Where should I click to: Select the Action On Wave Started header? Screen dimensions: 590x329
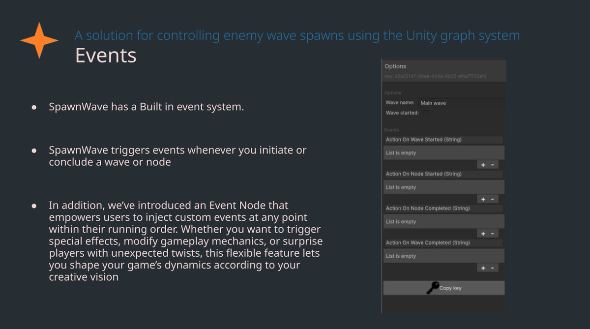click(x=444, y=140)
